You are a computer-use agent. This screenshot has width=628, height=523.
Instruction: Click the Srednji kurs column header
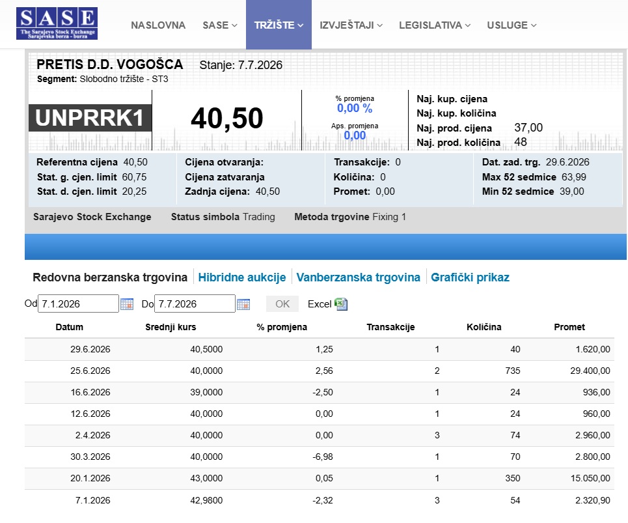(x=171, y=327)
